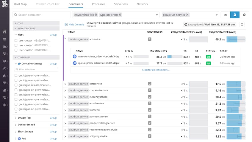Click the RSS memory bar for user-container_adservice
This screenshot has width=252, height=142.
click(175, 57)
